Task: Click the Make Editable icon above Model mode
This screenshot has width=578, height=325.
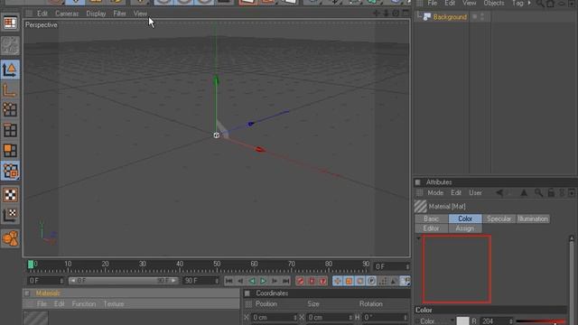Action: pos(10,46)
